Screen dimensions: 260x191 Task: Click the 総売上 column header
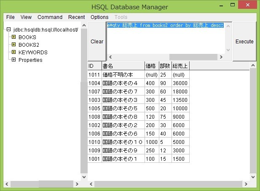(180, 66)
